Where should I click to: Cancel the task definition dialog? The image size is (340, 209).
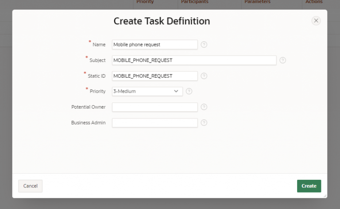click(31, 186)
